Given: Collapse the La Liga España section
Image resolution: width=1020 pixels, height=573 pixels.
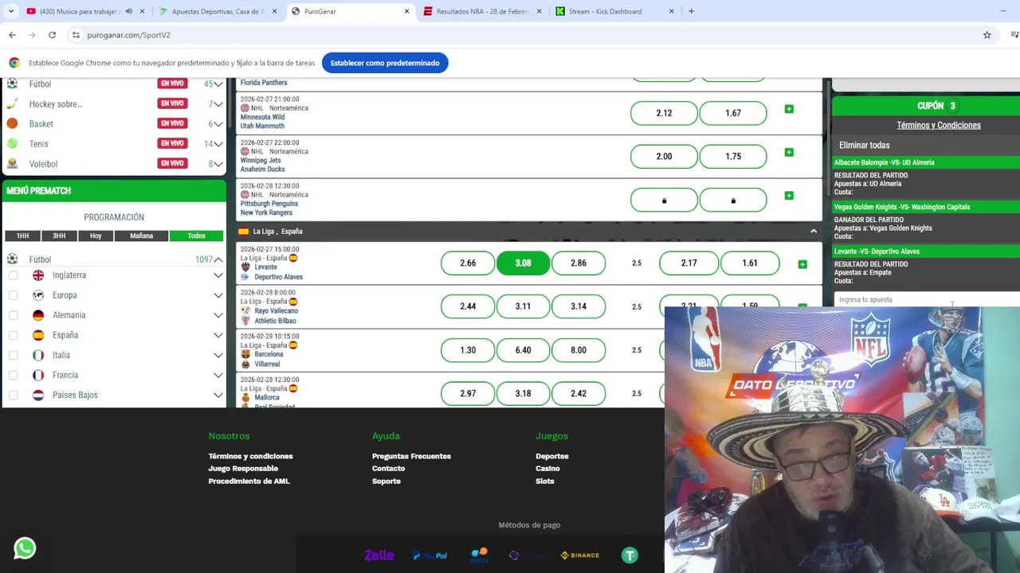Looking at the screenshot, I should point(813,232).
